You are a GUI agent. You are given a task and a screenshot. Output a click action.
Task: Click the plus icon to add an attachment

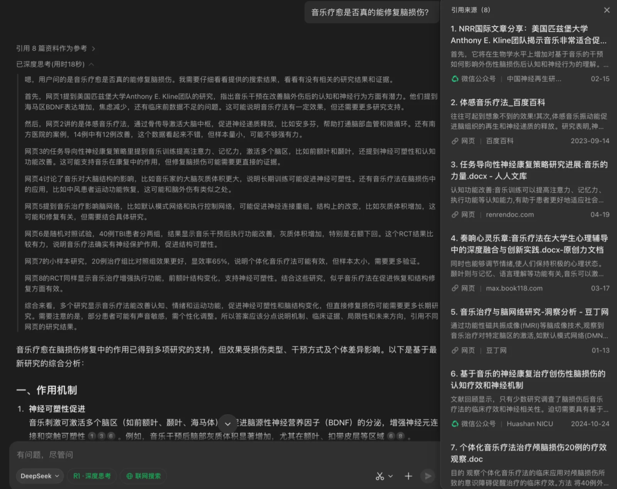pyautogui.click(x=408, y=475)
